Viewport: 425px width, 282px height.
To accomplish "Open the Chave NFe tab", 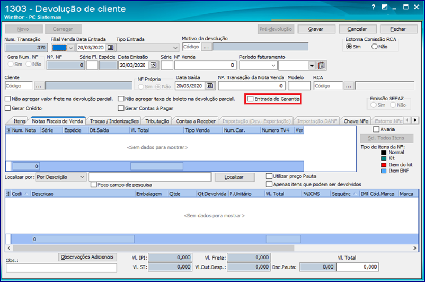I will (x=356, y=121).
